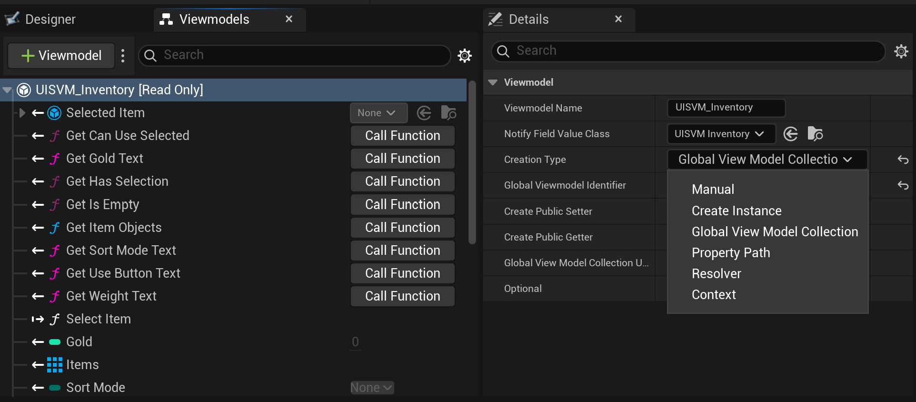Image resolution: width=916 pixels, height=402 pixels.
Task: Call Function for Get Sort Mode Text
Action: [x=403, y=251]
